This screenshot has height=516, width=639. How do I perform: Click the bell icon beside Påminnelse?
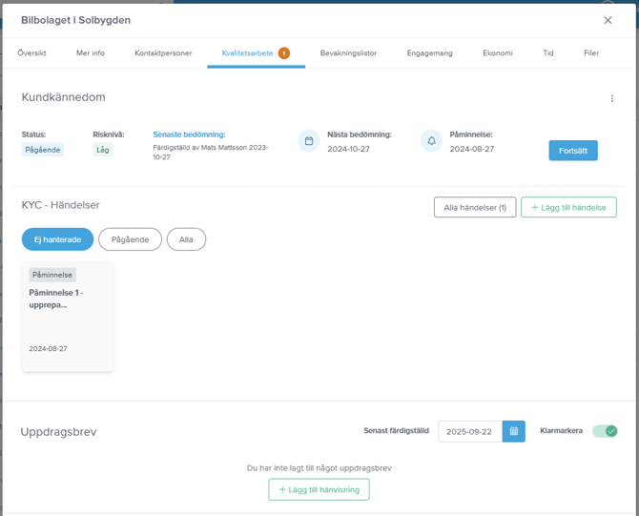click(431, 141)
